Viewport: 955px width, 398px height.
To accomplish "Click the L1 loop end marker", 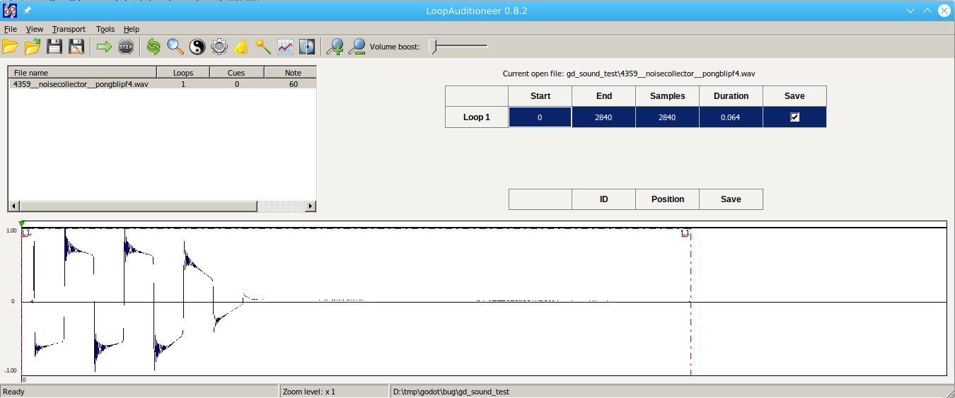I will (x=685, y=233).
